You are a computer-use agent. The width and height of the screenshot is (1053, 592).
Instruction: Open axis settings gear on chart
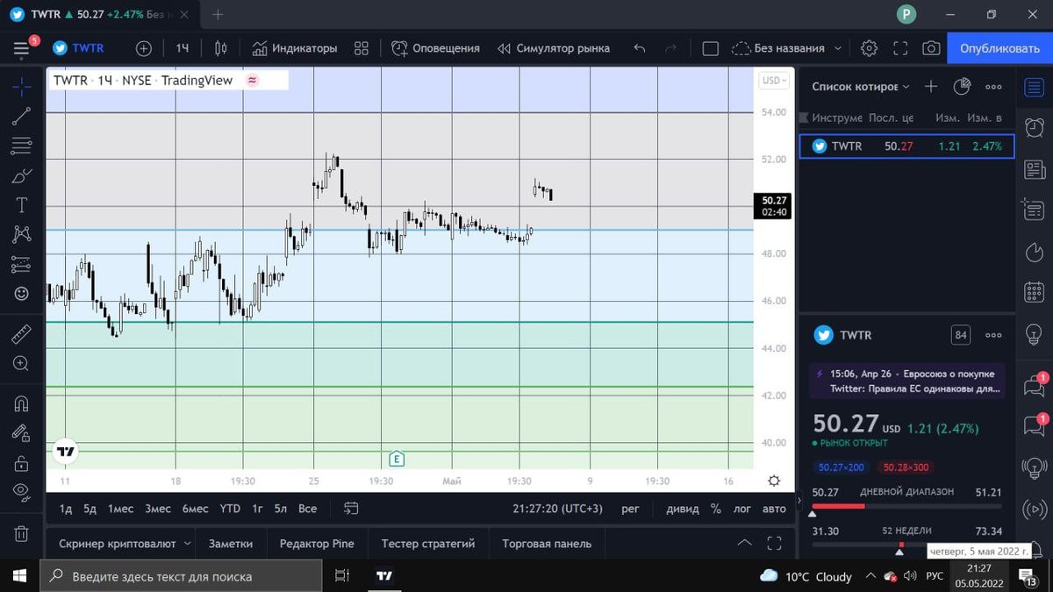tap(774, 481)
